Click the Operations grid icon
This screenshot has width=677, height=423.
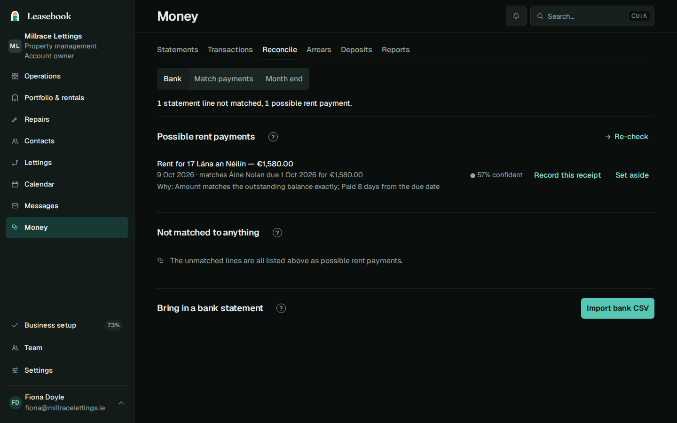(15, 76)
